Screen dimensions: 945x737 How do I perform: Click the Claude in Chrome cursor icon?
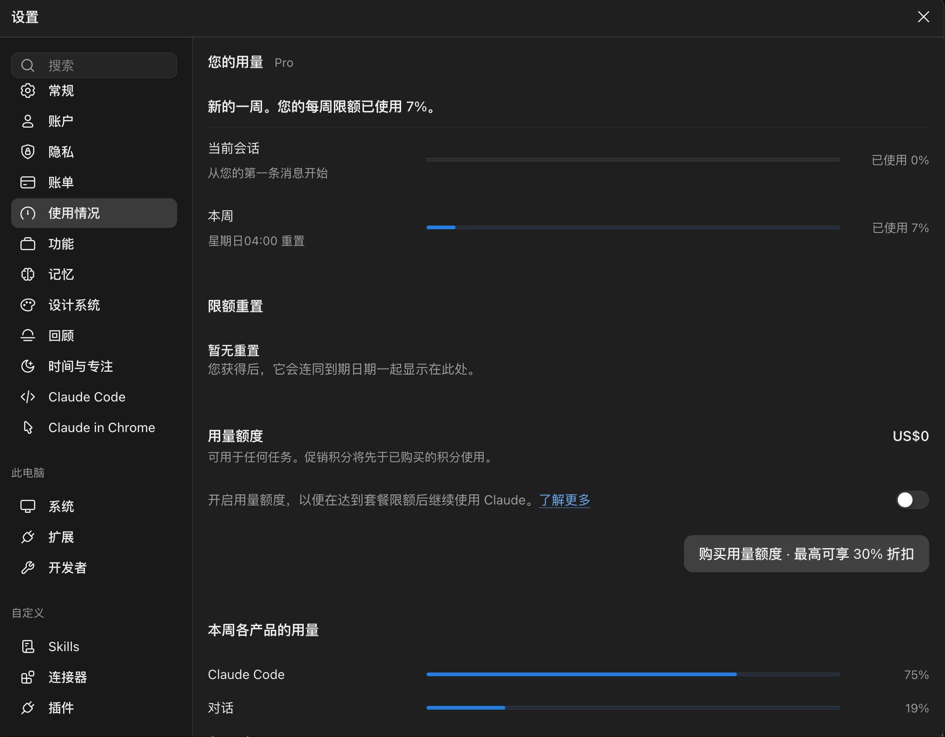28,427
